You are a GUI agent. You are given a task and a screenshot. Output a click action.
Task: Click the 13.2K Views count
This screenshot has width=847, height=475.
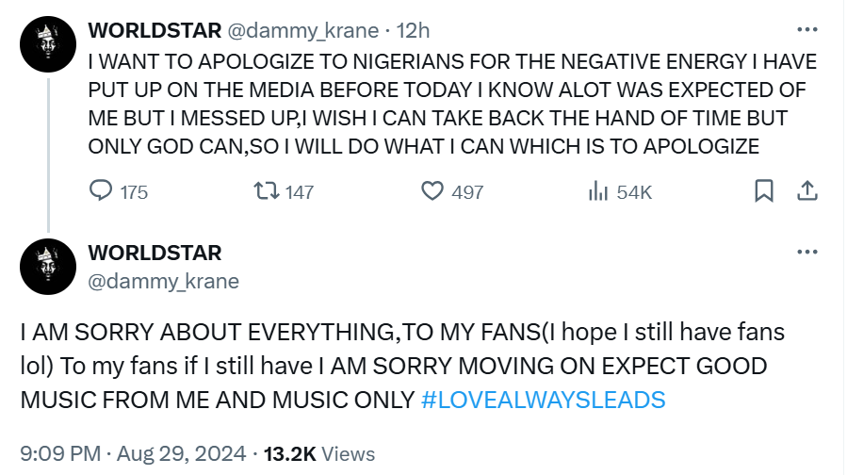319,454
